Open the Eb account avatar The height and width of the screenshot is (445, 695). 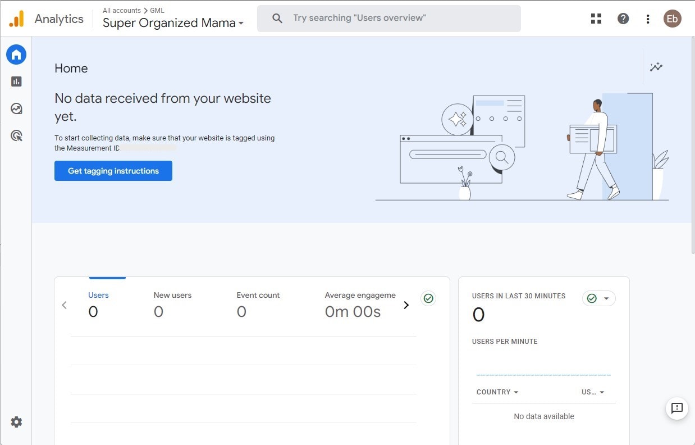(672, 19)
